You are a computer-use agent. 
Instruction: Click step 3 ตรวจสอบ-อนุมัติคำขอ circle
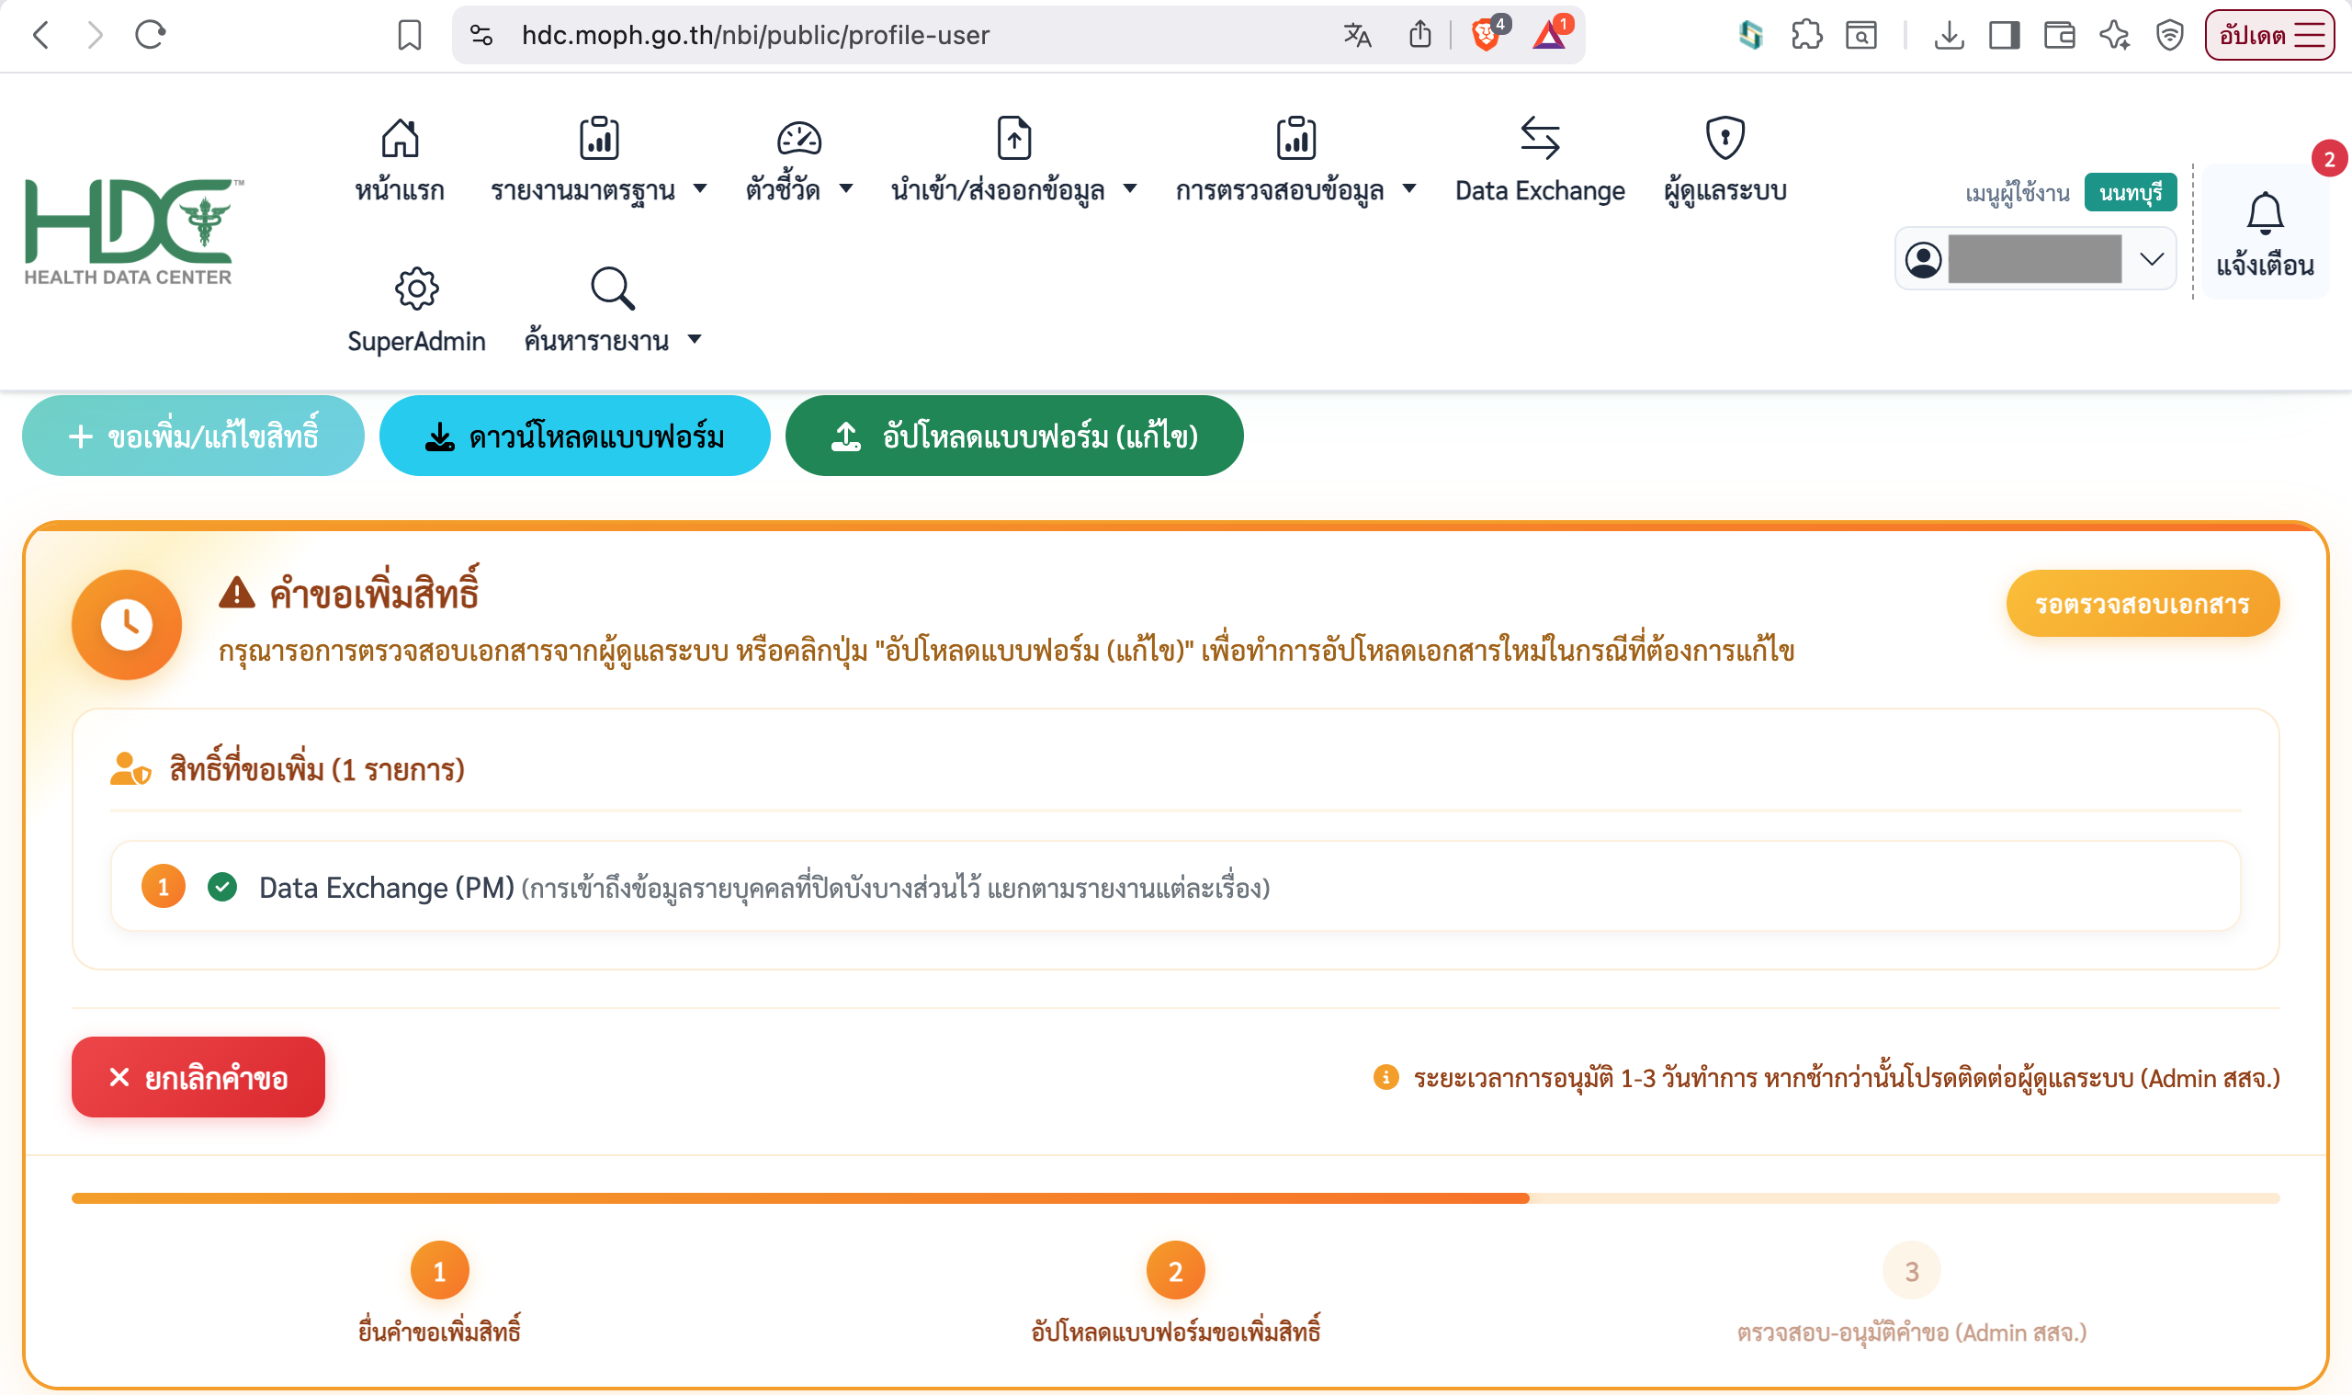tap(1910, 1271)
